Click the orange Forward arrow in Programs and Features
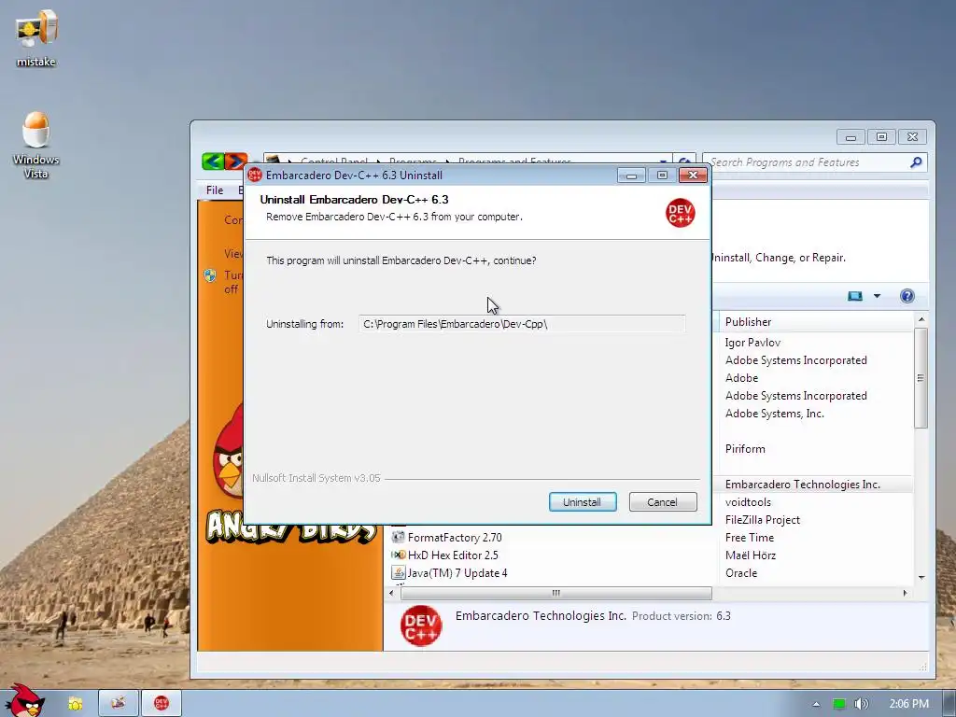Image resolution: width=956 pixels, height=717 pixels. click(235, 161)
